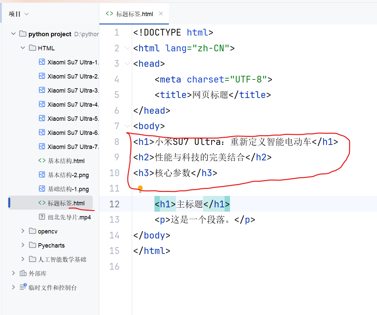Click the unknown-file icon of 纽北先导片.mp4
Screen dimensions: 377x315
click(42, 217)
